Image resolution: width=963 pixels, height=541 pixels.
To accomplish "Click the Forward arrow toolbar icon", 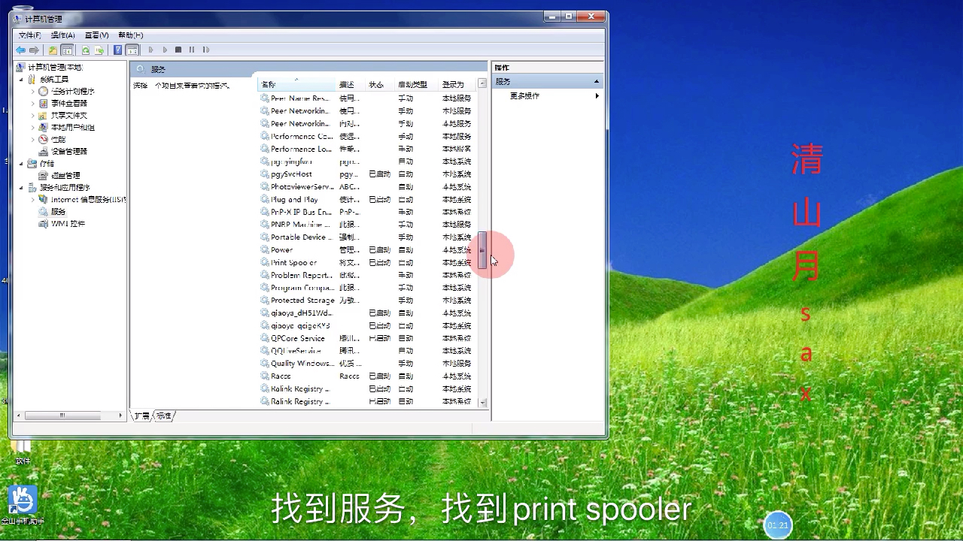I will tap(34, 50).
